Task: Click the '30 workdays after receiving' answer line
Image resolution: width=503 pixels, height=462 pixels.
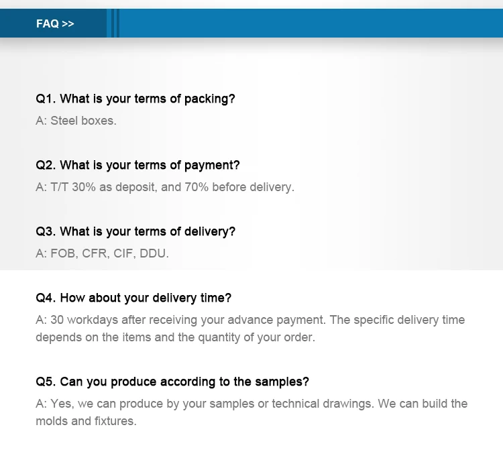Action: (249, 320)
